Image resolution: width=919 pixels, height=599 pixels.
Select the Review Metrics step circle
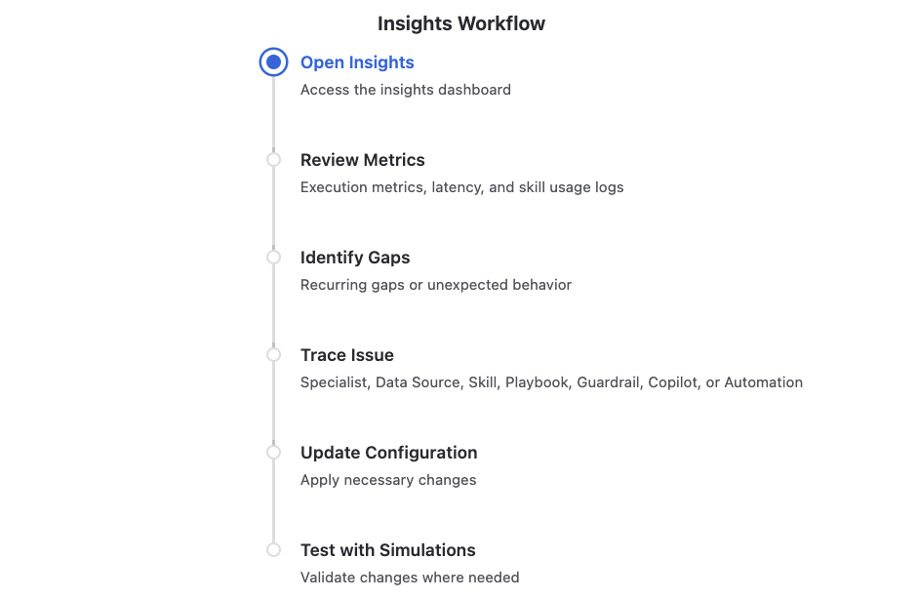[274, 159]
